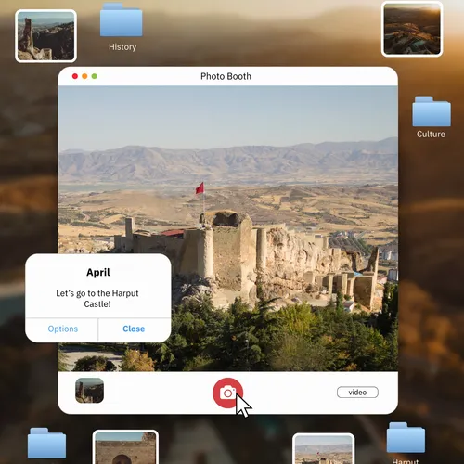Screen dimensions: 464x464
Task: Select the distant castle panorama thumbnail
Action: pyautogui.click(x=323, y=449)
